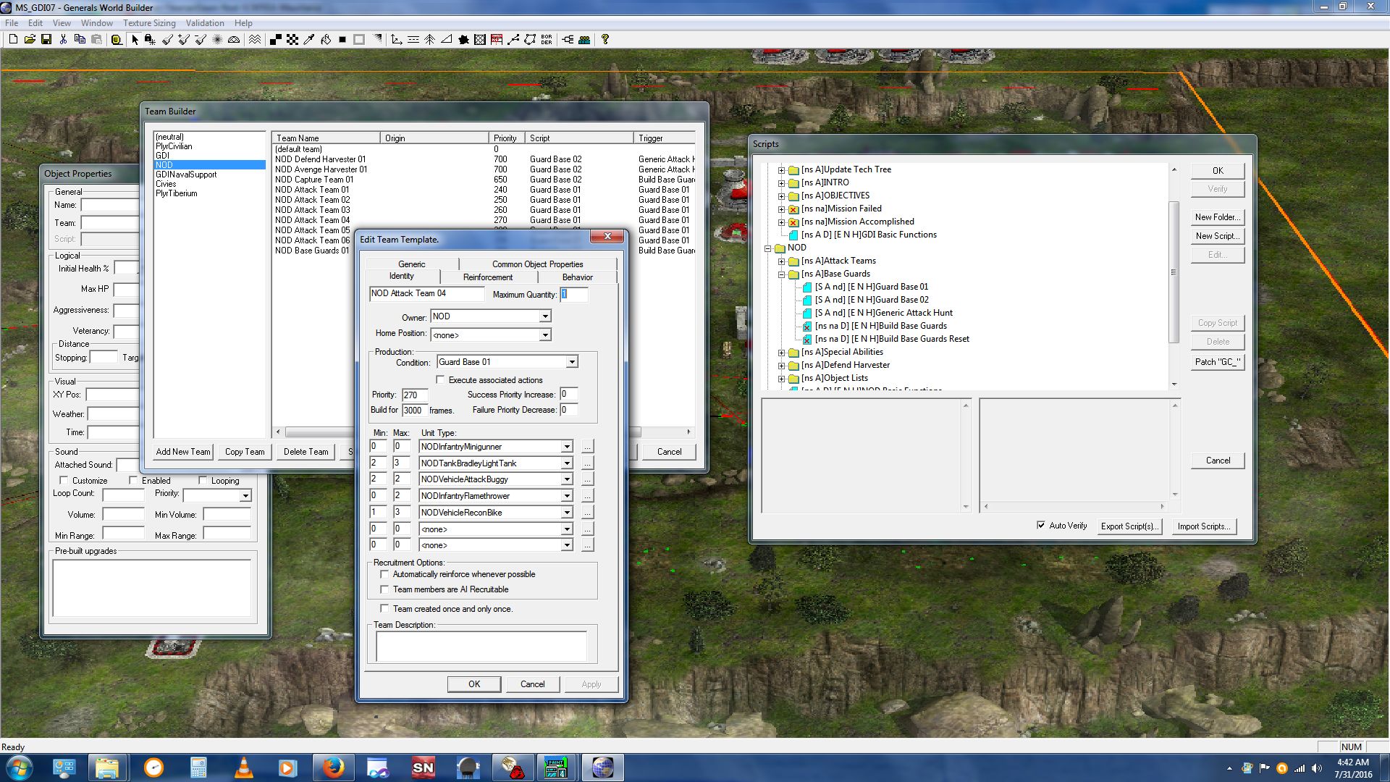The height and width of the screenshot is (782, 1390).
Task: Select the height brush tool icon
Action: [x=167, y=39]
